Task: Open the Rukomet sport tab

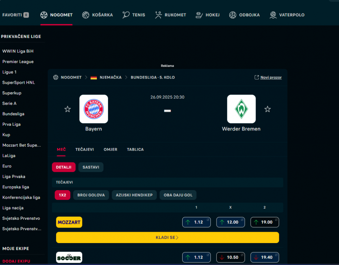Action: [x=170, y=15]
